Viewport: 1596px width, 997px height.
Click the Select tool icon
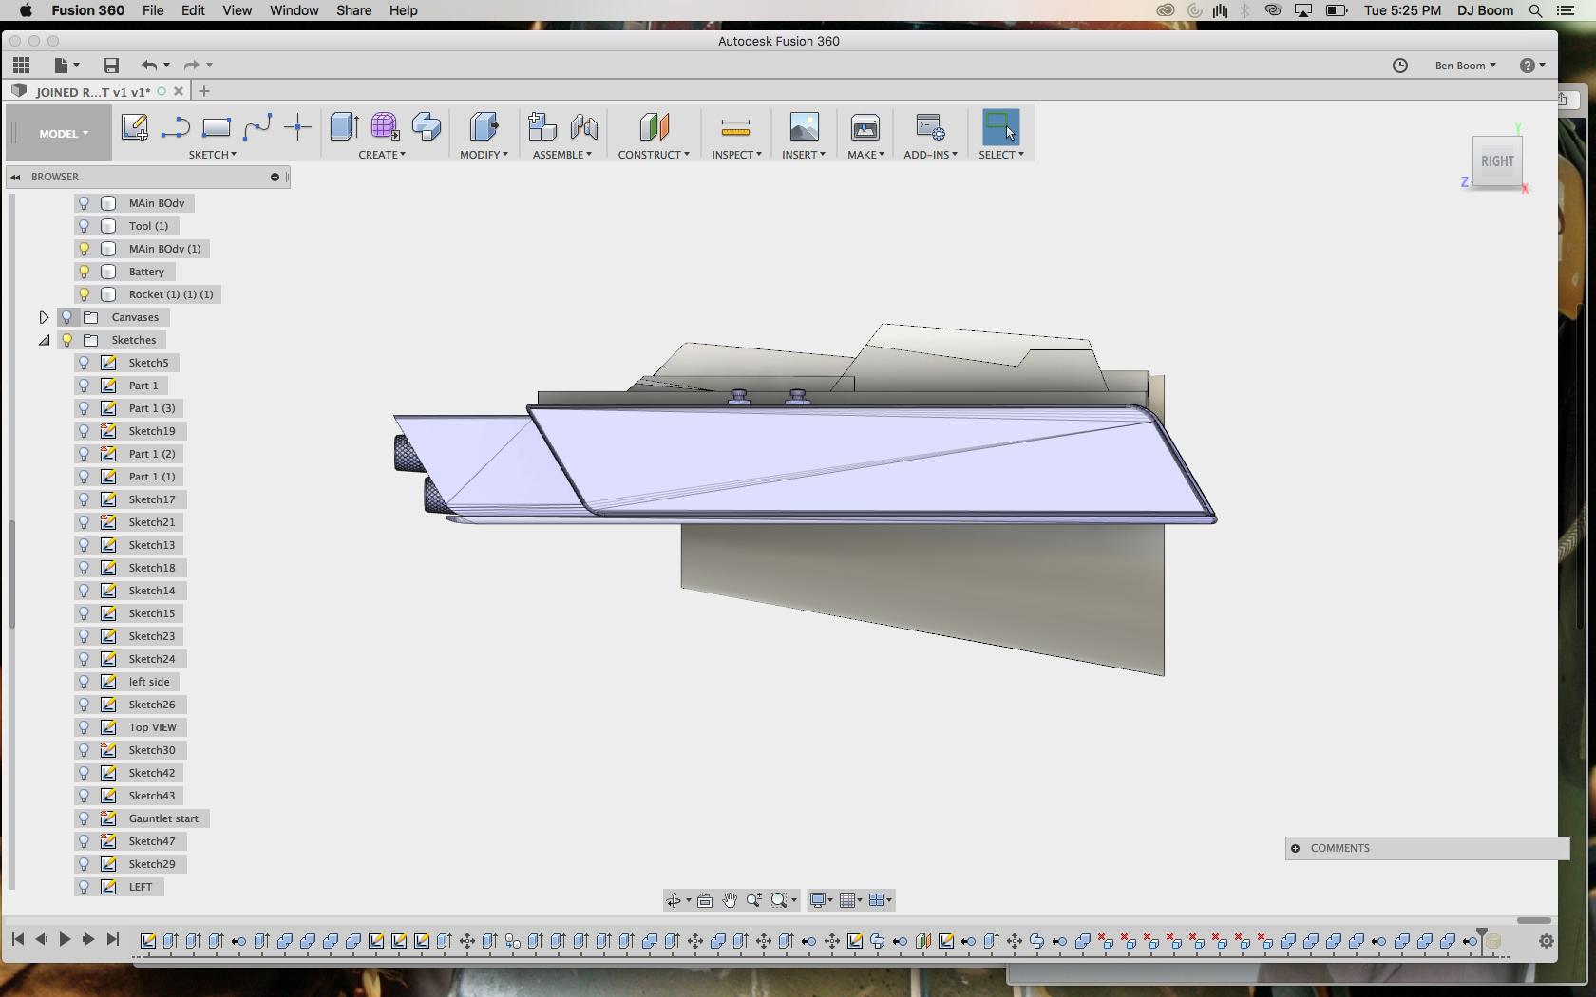click(x=1001, y=126)
